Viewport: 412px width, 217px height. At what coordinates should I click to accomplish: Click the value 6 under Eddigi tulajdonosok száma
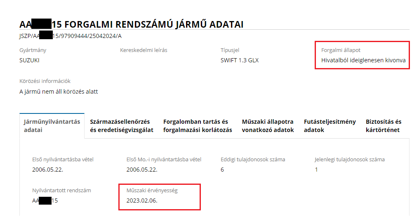pyautogui.click(x=222, y=170)
